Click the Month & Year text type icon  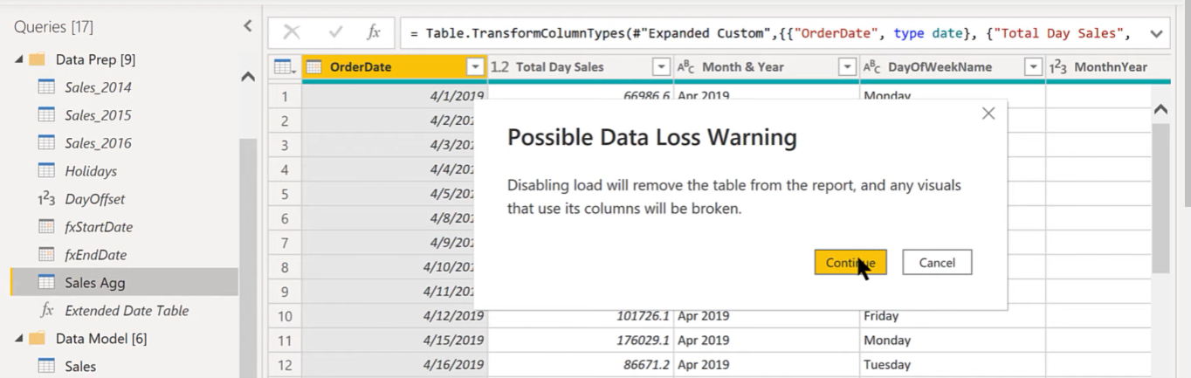[686, 67]
